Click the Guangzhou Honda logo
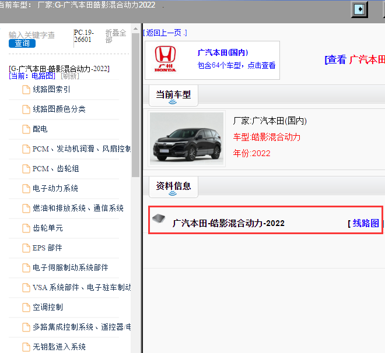385x353 pixels. pos(165,59)
